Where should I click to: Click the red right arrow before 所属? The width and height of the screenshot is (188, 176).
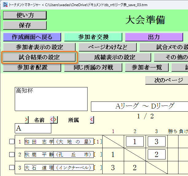click(56, 120)
